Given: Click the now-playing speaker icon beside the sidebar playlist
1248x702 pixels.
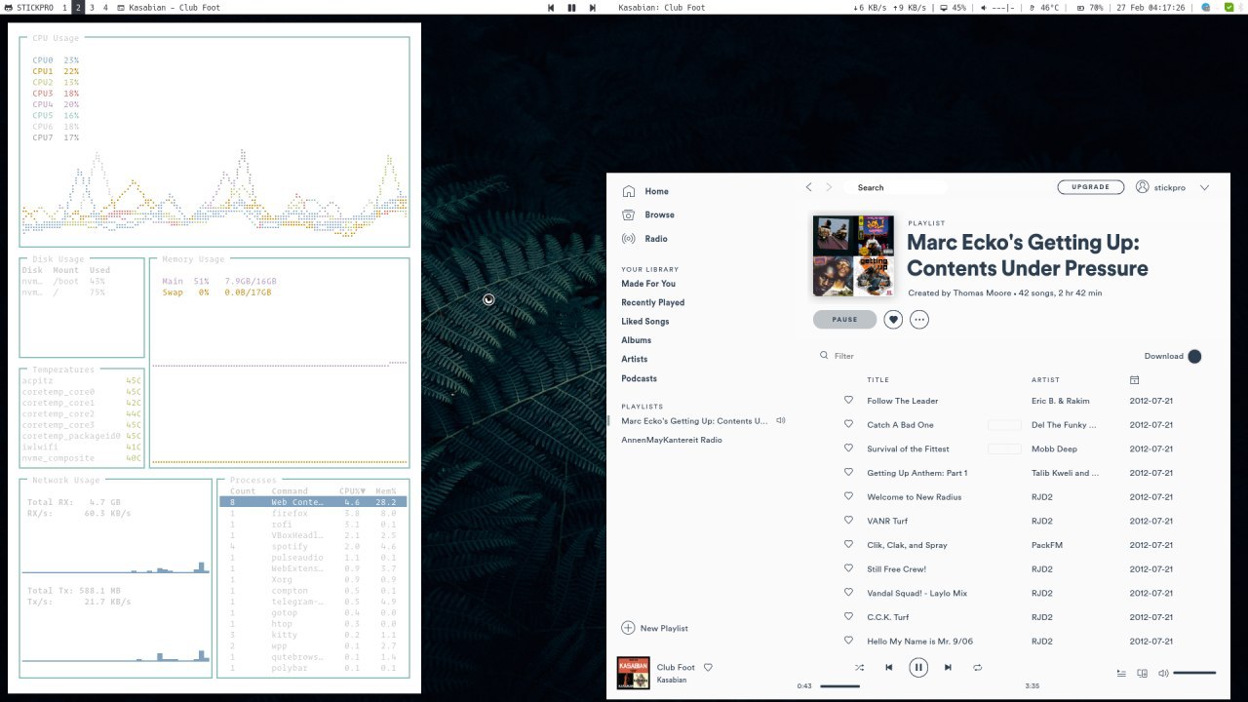Looking at the screenshot, I should tap(780, 421).
